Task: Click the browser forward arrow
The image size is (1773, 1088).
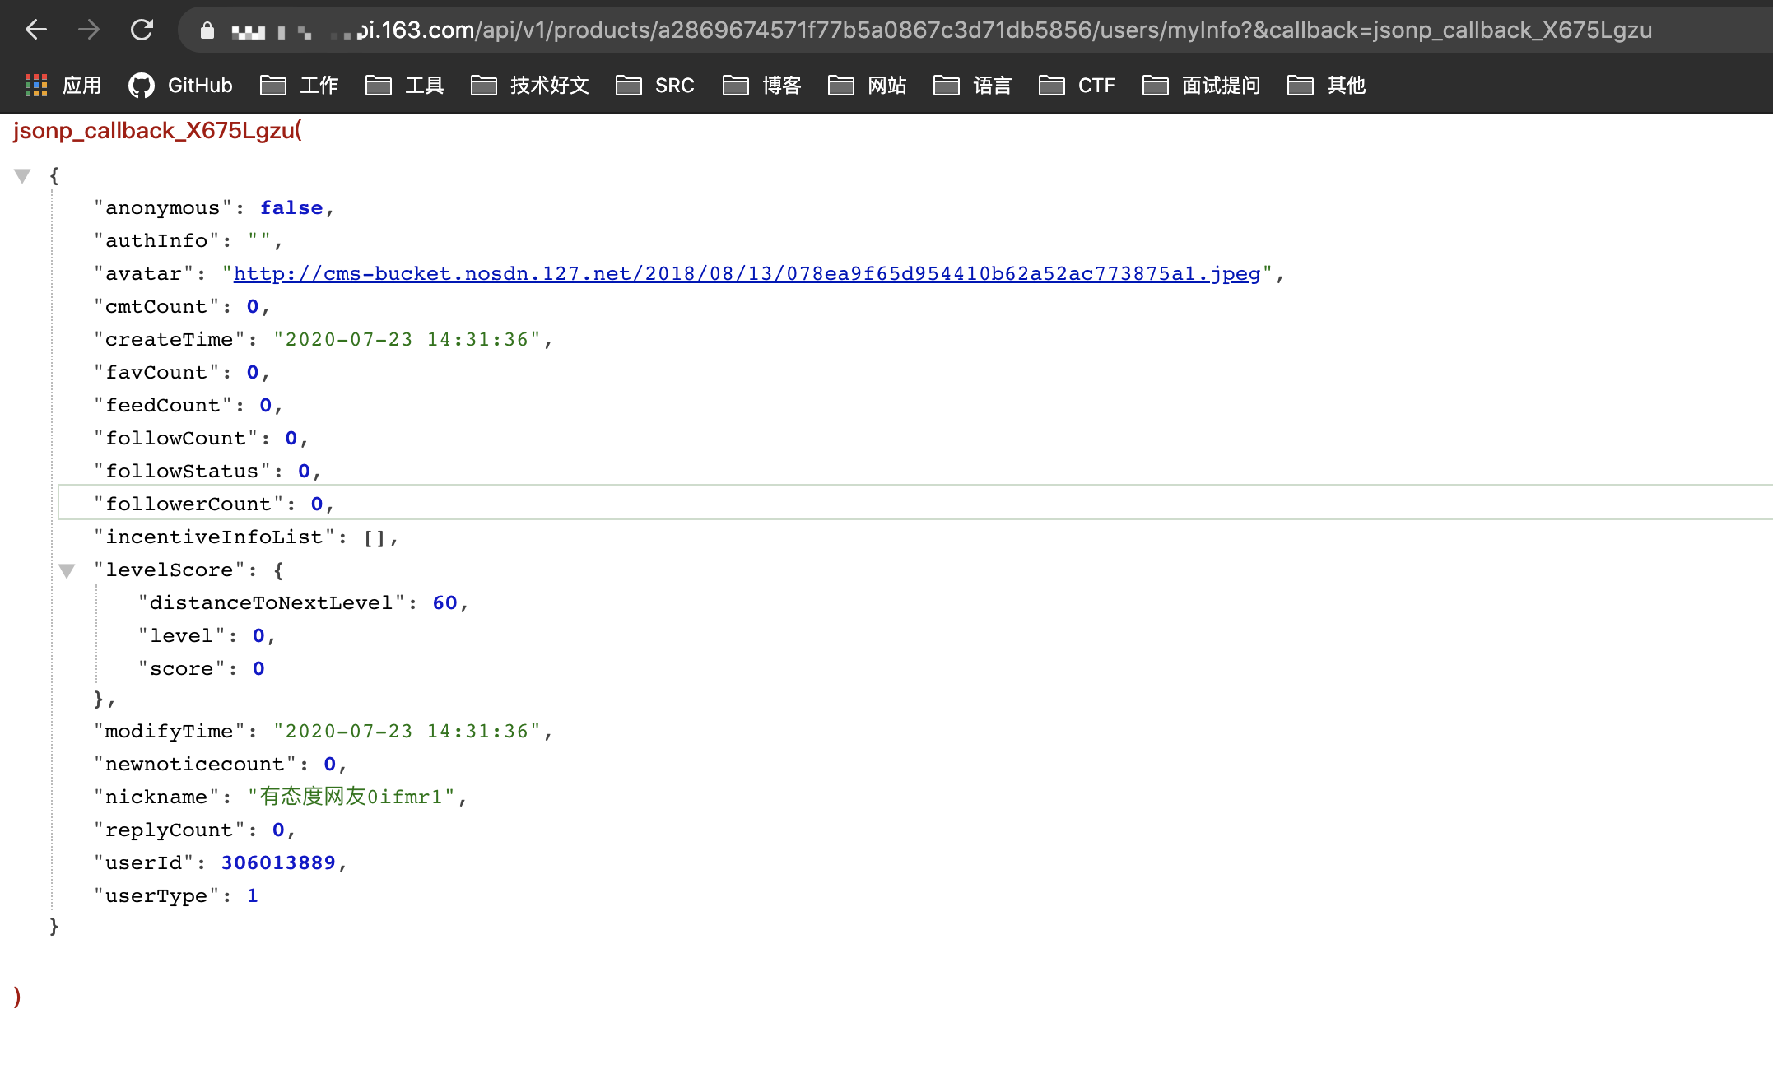Action: click(x=89, y=30)
